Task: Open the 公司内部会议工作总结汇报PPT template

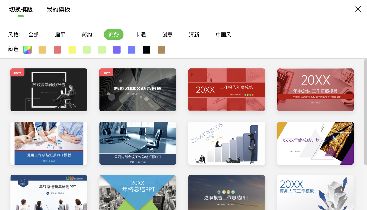Action: pyautogui.click(x=138, y=143)
